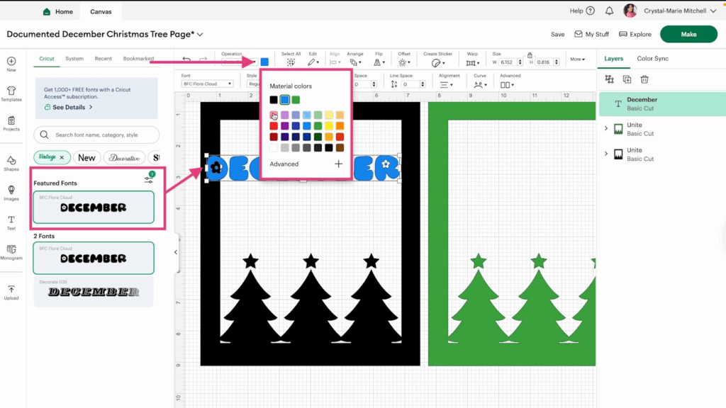Choose the white swatch in color grid
Screen dimensions: 726x408
(x=274, y=147)
